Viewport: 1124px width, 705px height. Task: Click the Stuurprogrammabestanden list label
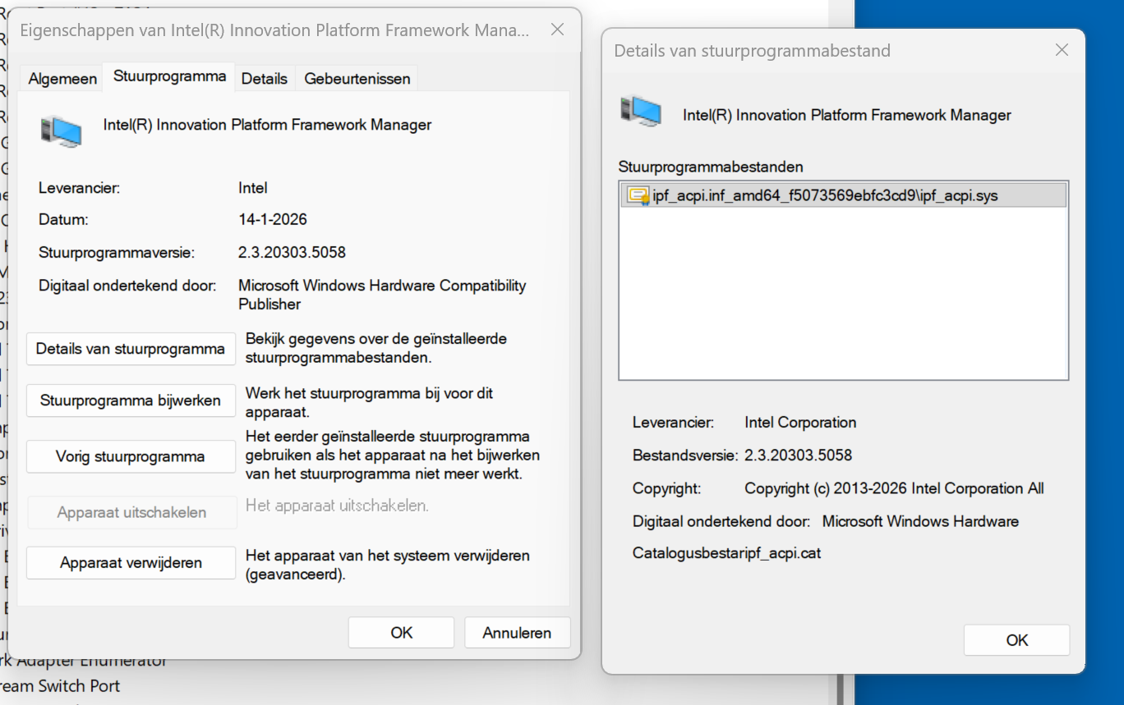[x=711, y=167]
